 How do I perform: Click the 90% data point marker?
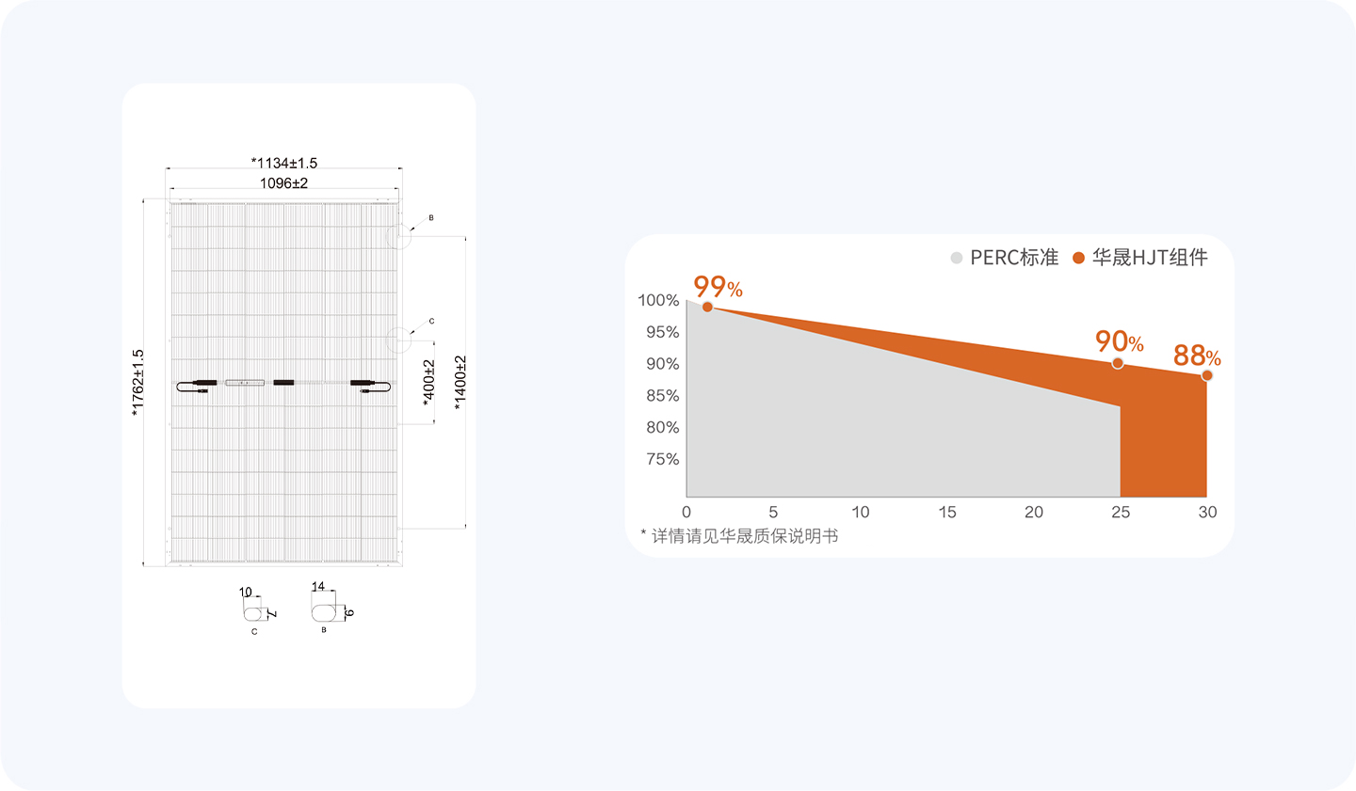click(1118, 363)
